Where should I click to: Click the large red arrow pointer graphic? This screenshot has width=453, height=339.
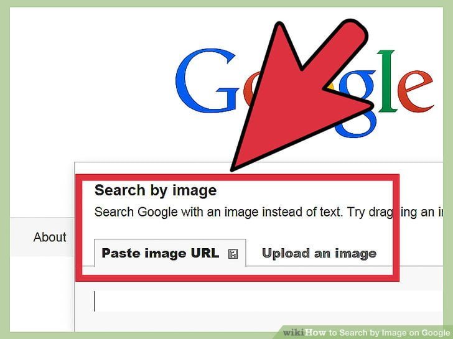(299, 95)
